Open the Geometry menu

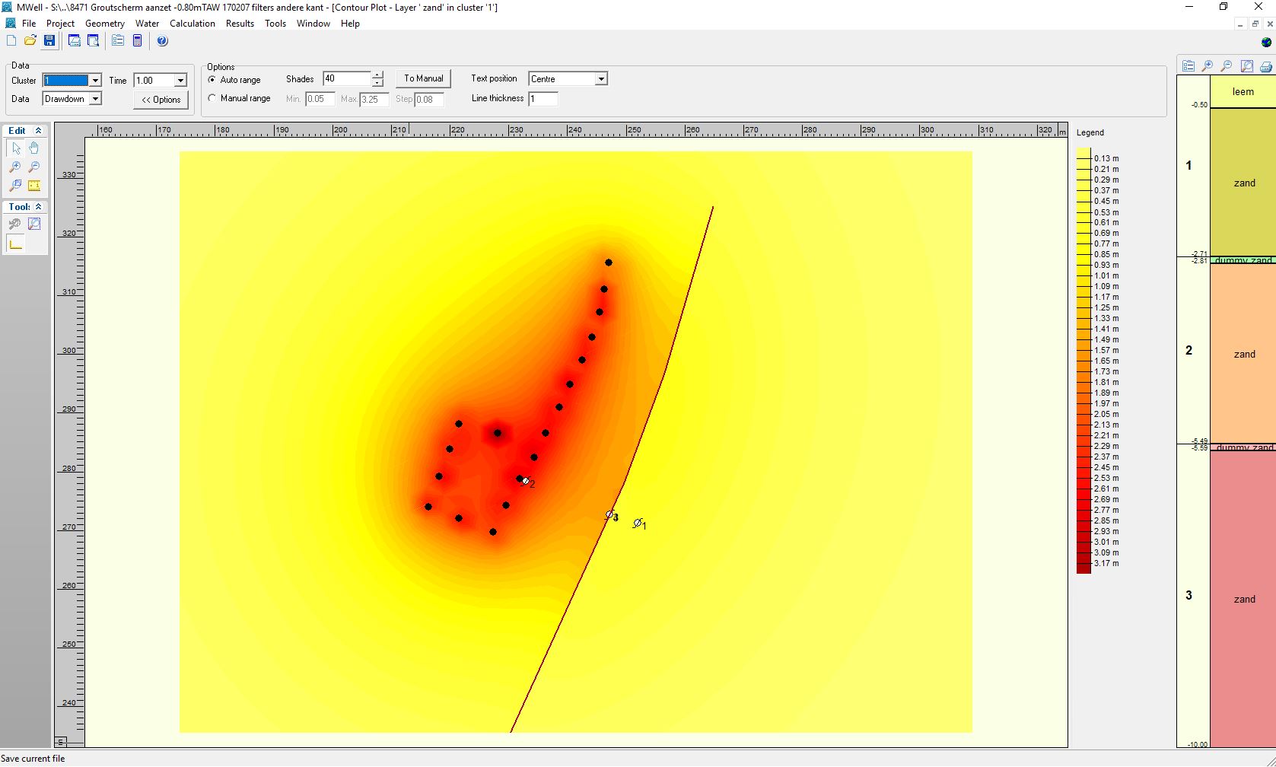tap(105, 24)
